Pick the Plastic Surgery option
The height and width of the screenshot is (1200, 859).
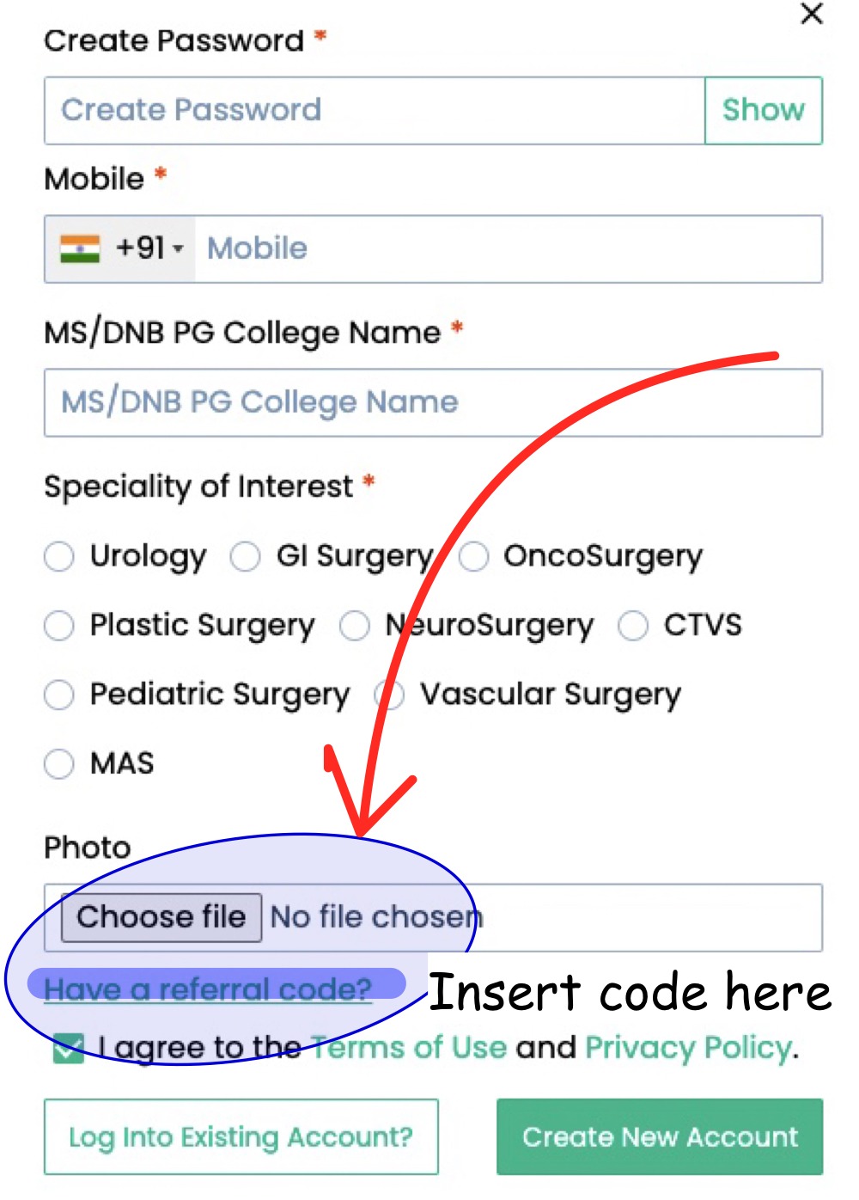coord(59,625)
